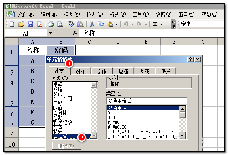Image resolution: width=228 pixels, height=155 pixels.
Task: Click type list scrollbar down arrow
Action: pos(182,136)
